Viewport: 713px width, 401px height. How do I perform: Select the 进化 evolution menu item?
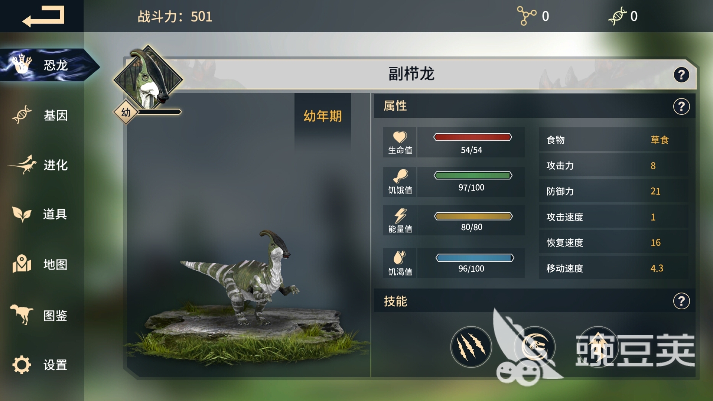tap(39, 165)
